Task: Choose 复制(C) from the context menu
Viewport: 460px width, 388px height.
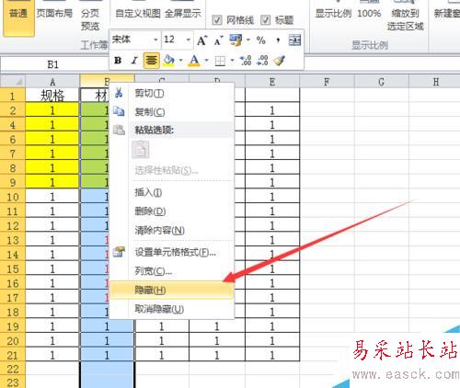Action: [x=172, y=112]
